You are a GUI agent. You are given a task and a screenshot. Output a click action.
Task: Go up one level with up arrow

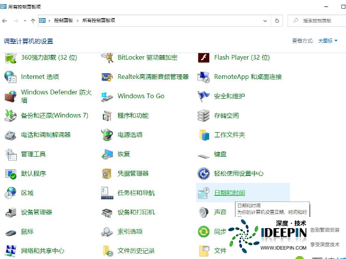coord(33,21)
